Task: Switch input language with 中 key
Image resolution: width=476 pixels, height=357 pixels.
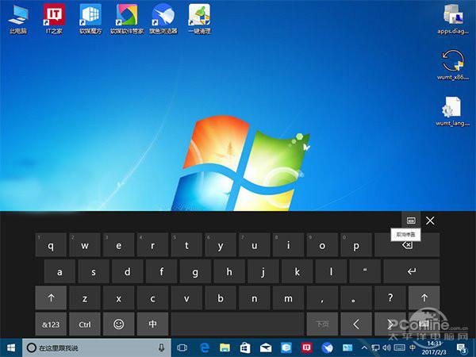Action: (152, 324)
